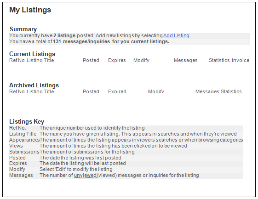
Task: Select the Summary section heading
Action: [x=23, y=29]
